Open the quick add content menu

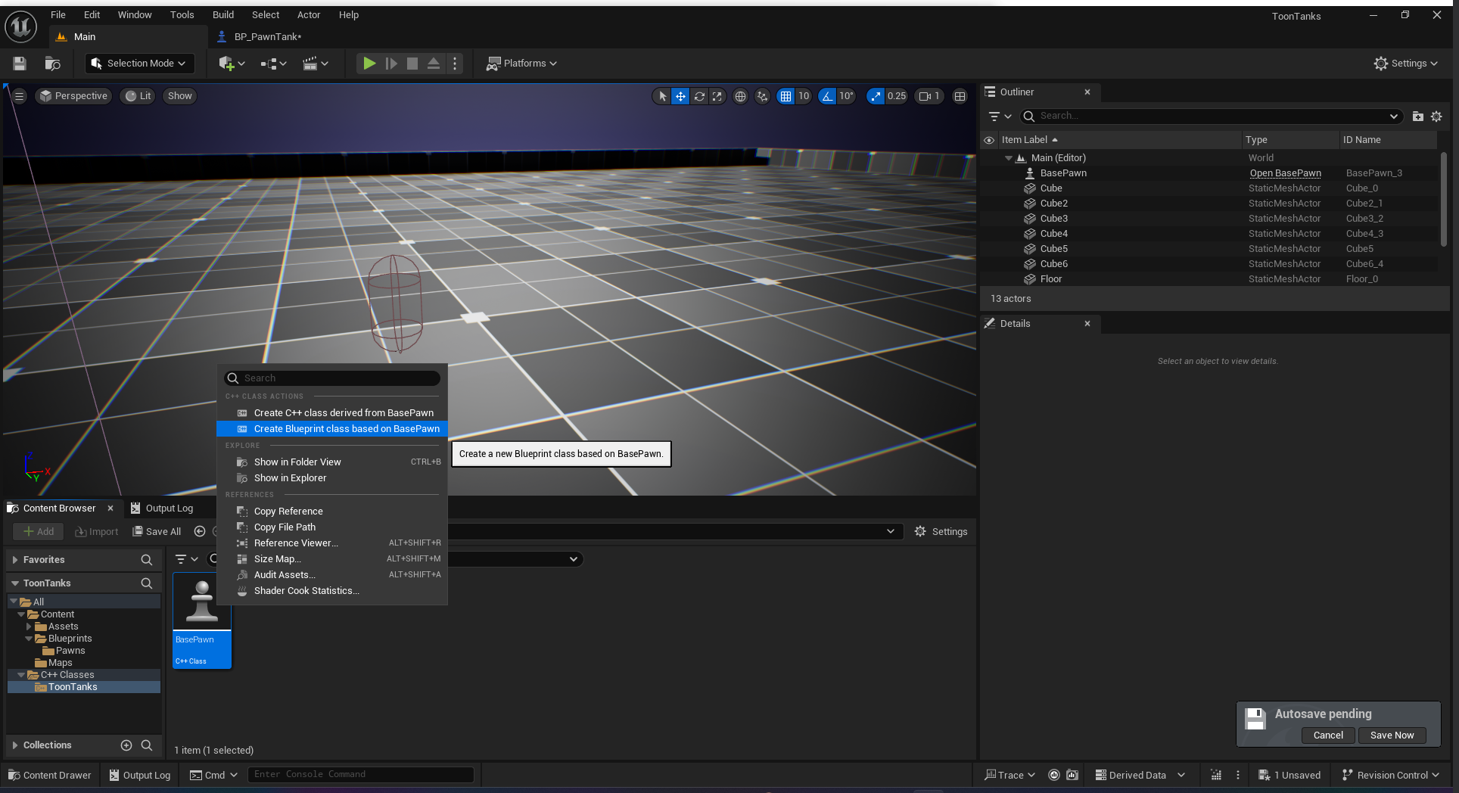[x=232, y=64]
